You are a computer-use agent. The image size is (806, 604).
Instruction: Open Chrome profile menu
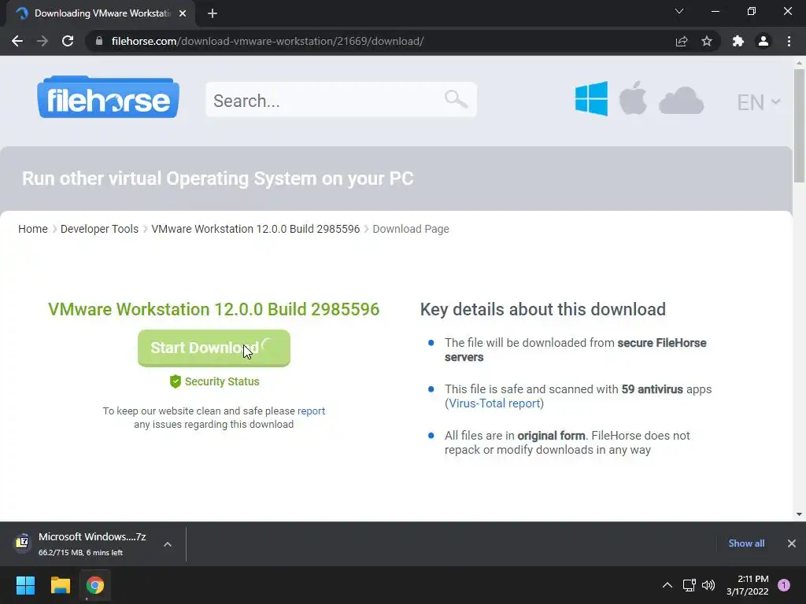(x=763, y=41)
